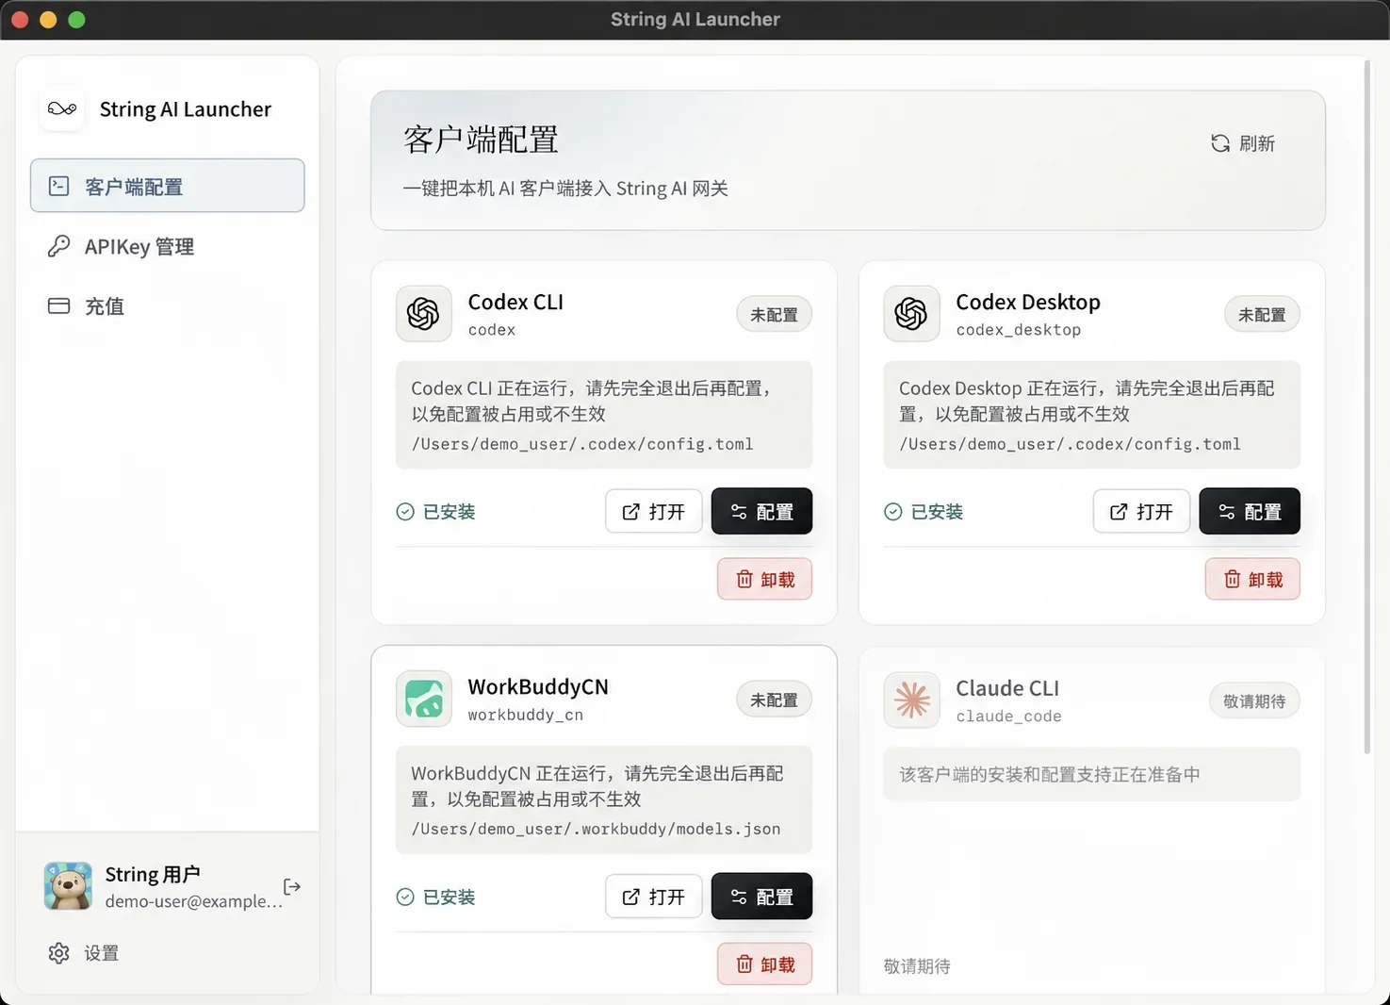The image size is (1390, 1005).
Task: Click the demo-user@example email text
Action: [193, 901]
